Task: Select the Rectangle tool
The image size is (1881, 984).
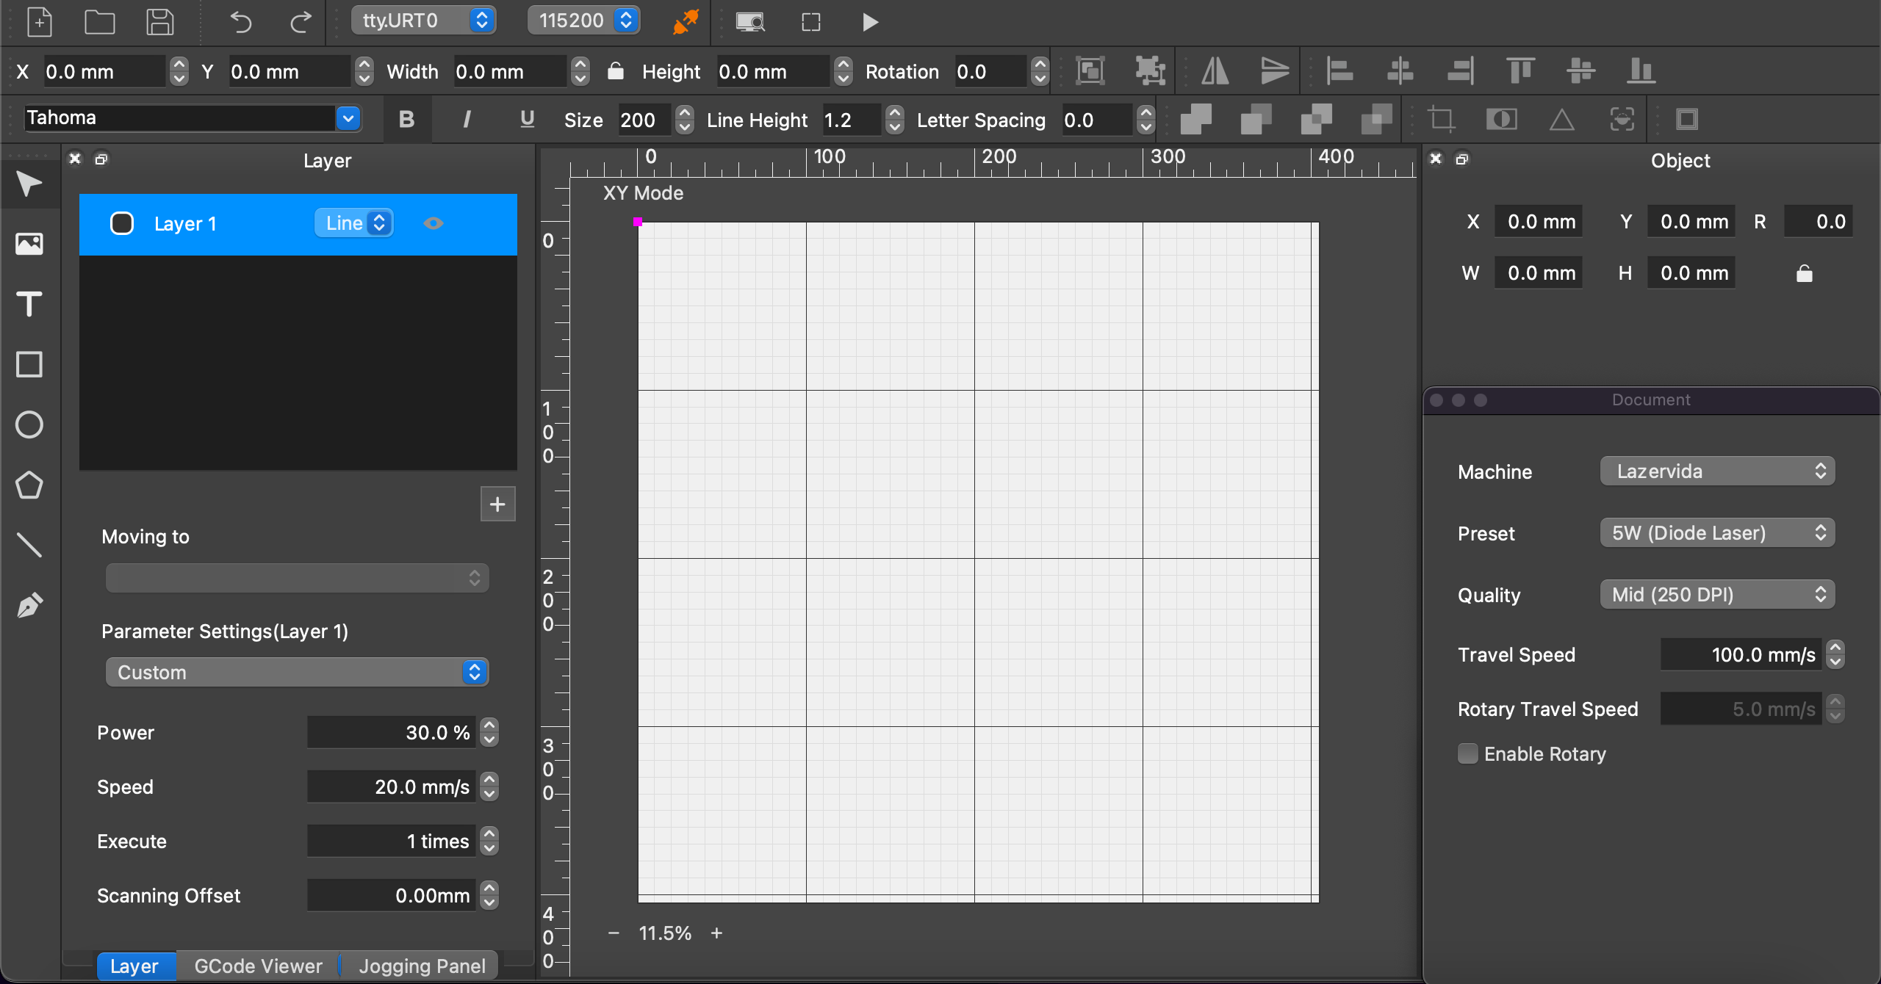Action: pyautogui.click(x=29, y=364)
